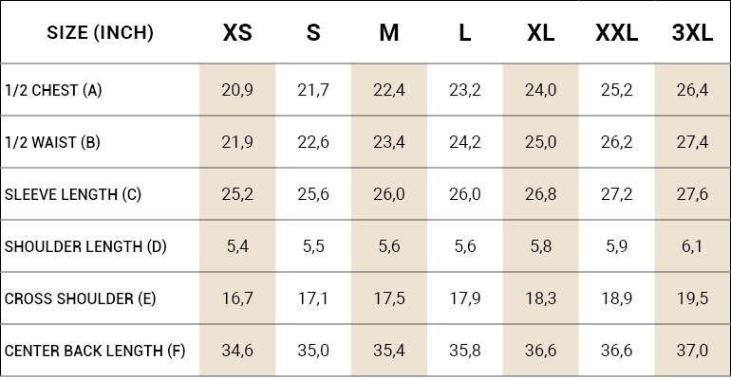Click the S center back value 35,0

click(x=313, y=352)
